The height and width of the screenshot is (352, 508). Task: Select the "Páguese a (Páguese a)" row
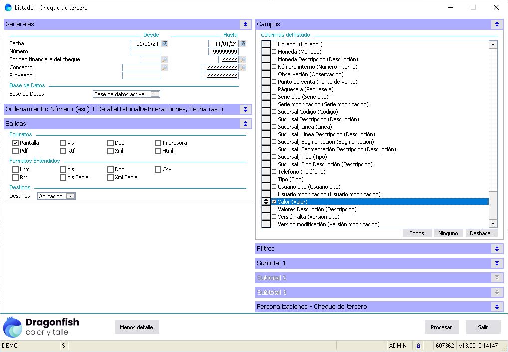point(379,89)
